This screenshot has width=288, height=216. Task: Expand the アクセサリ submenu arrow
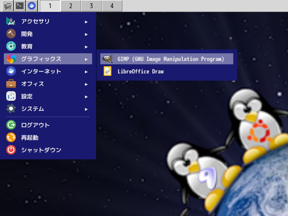(86, 22)
